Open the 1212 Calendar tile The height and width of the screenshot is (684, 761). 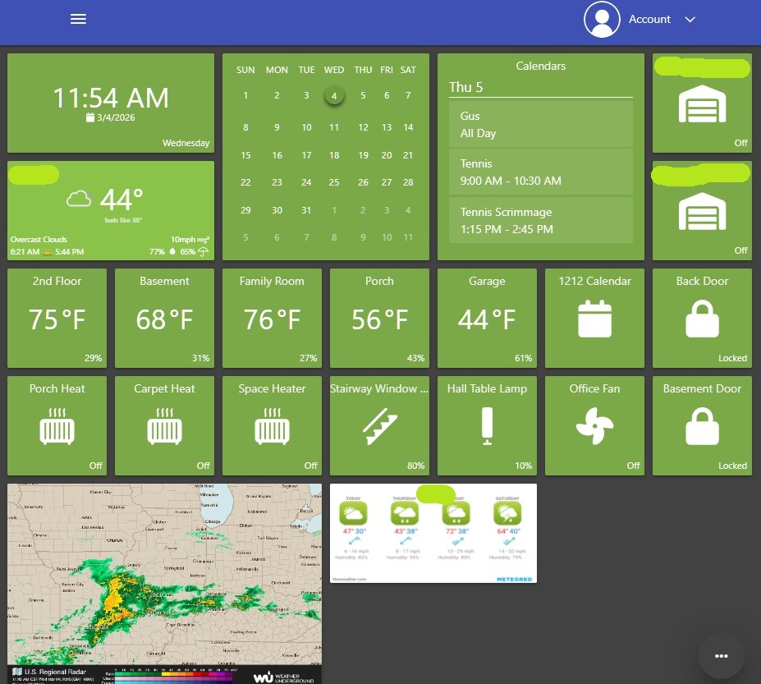tap(594, 319)
